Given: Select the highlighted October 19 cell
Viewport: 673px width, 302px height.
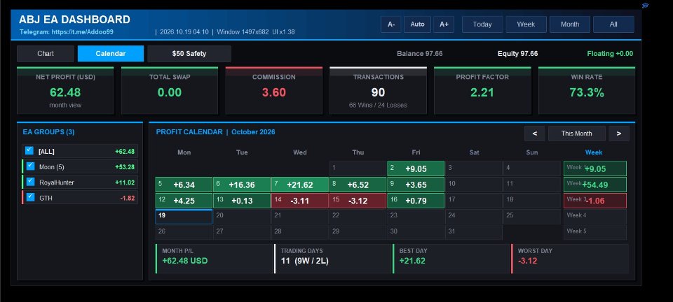Looking at the screenshot, I should point(184,217).
